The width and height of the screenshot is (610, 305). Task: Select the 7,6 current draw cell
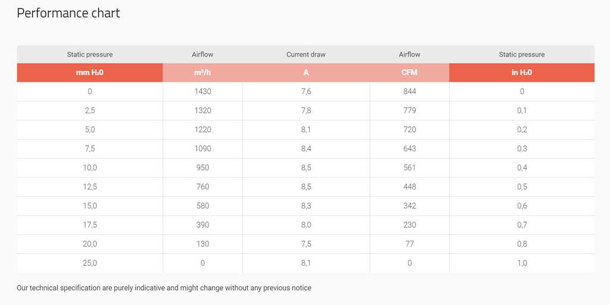(x=306, y=91)
